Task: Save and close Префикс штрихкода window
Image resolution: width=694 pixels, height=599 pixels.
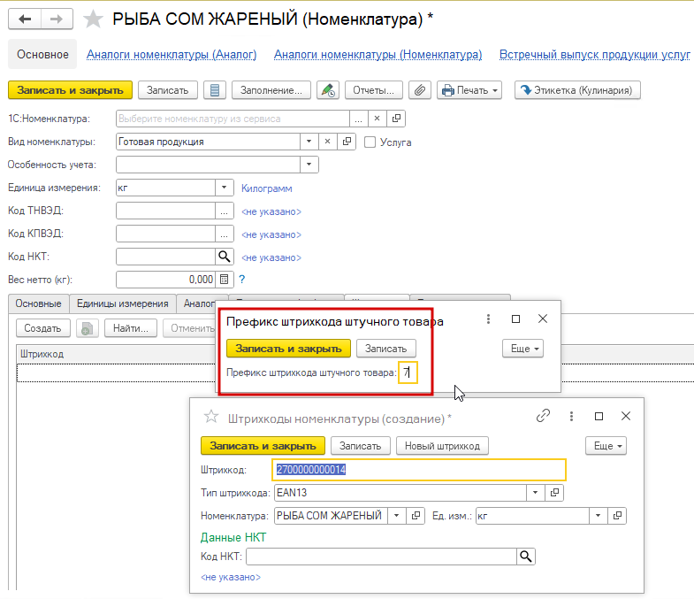Action: [288, 349]
